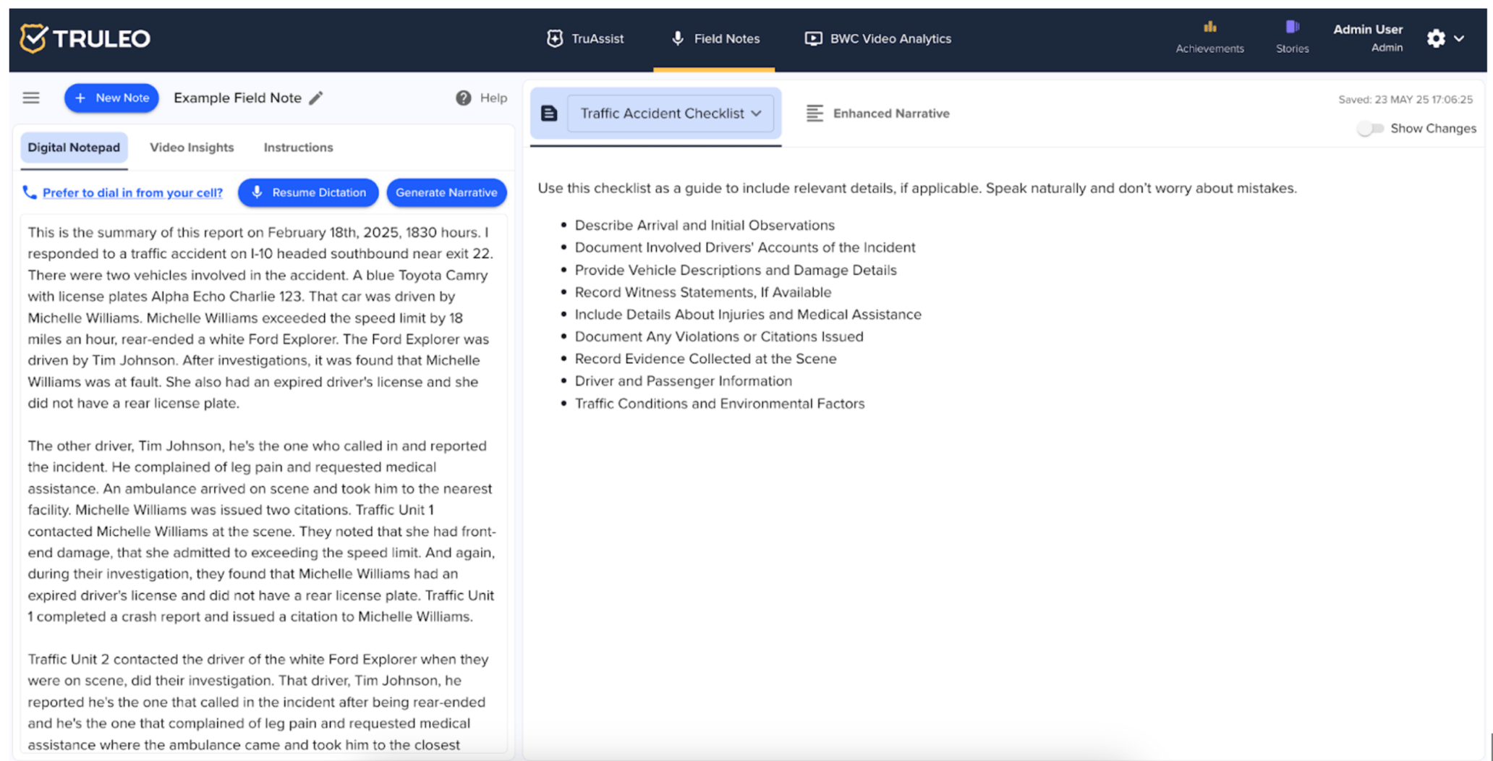This screenshot has height=761, width=1493.
Task: Open the settings gear
Action: [1435, 39]
